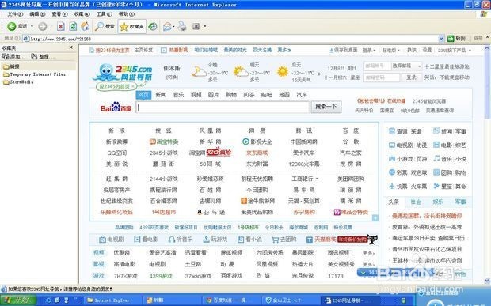
Task: Click the Mail envelope icon
Action: [x=167, y=27]
